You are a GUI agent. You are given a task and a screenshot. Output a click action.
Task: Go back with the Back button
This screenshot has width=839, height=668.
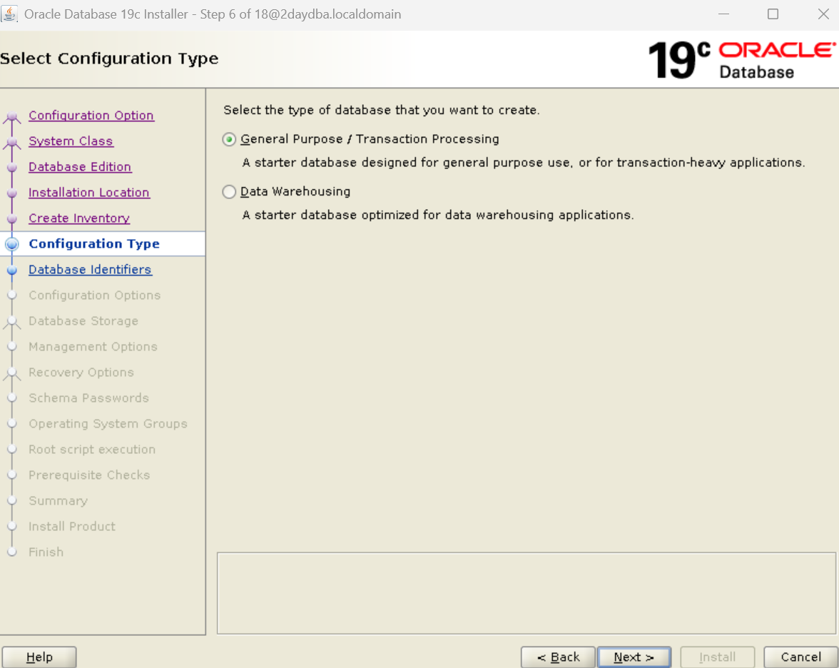pyautogui.click(x=558, y=657)
